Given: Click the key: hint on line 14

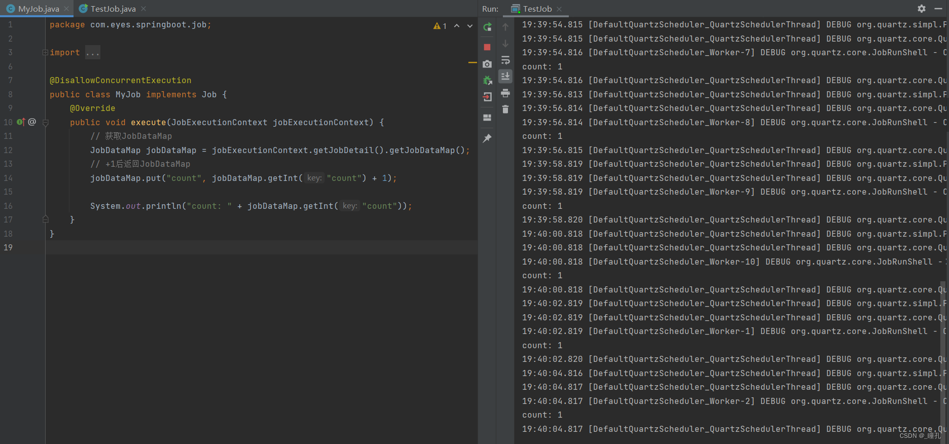Looking at the screenshot, I should click(314, 178).
